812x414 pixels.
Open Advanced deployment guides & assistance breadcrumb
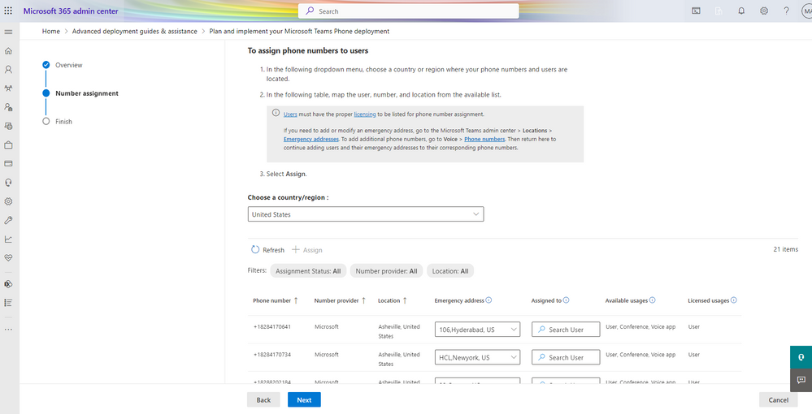[135, 31]
